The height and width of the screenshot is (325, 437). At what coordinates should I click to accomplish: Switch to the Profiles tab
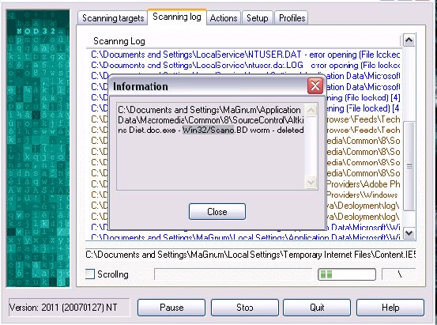(x=292, y=18)
